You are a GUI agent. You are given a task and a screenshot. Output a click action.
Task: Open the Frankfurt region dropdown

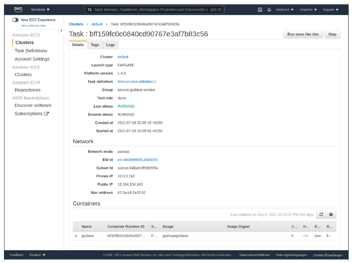[x=308, y=10]
